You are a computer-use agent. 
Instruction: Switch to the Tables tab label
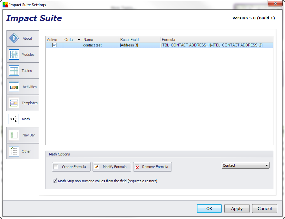pos(26,71)
